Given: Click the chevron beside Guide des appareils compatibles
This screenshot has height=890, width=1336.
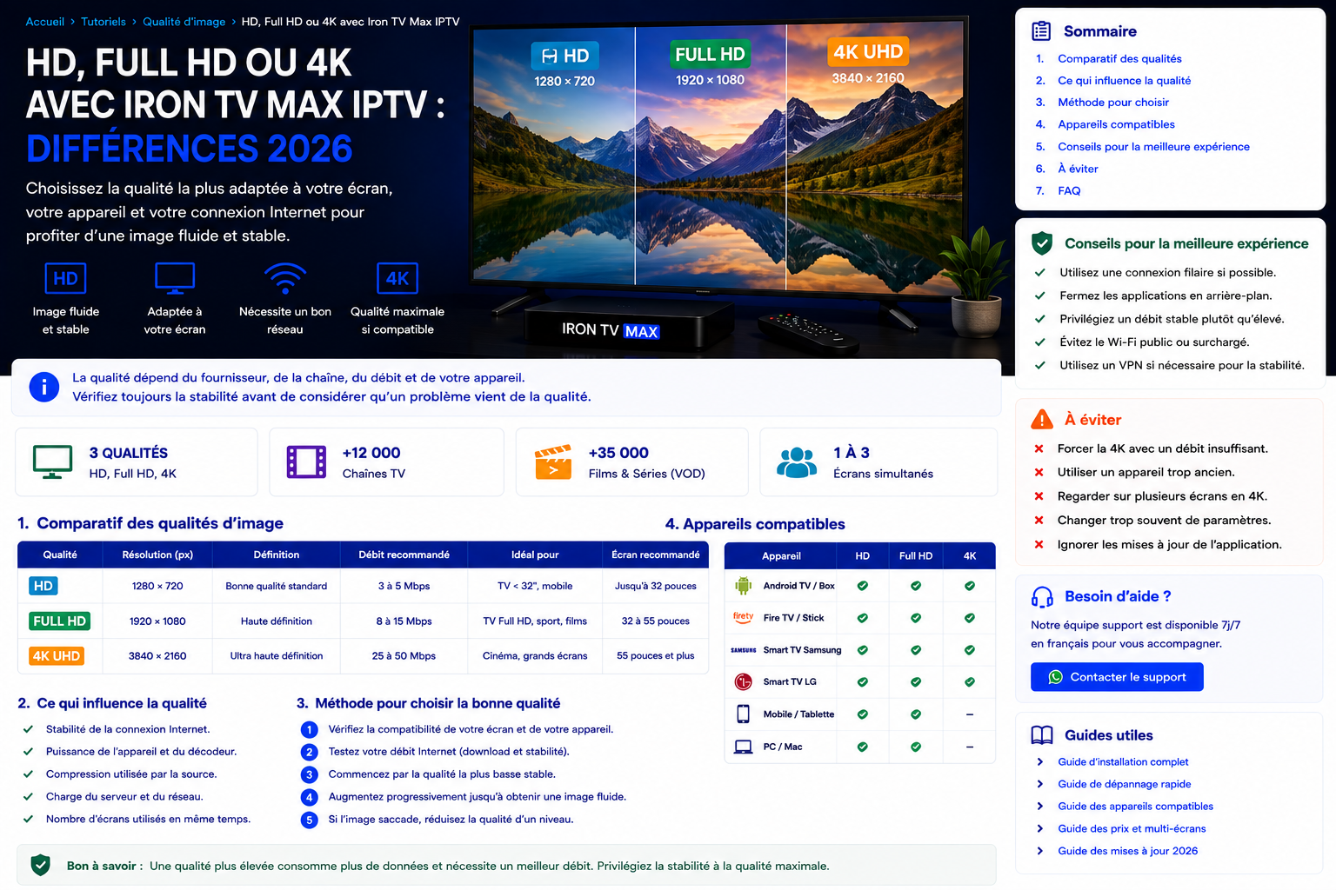Looking at the screenshot, I should click(1040, 807).
